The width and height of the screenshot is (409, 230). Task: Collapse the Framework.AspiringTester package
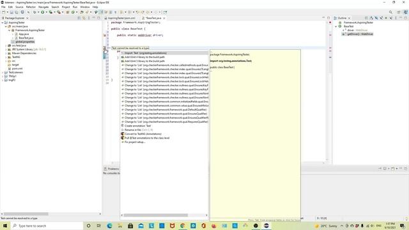[x=10, y=30]
